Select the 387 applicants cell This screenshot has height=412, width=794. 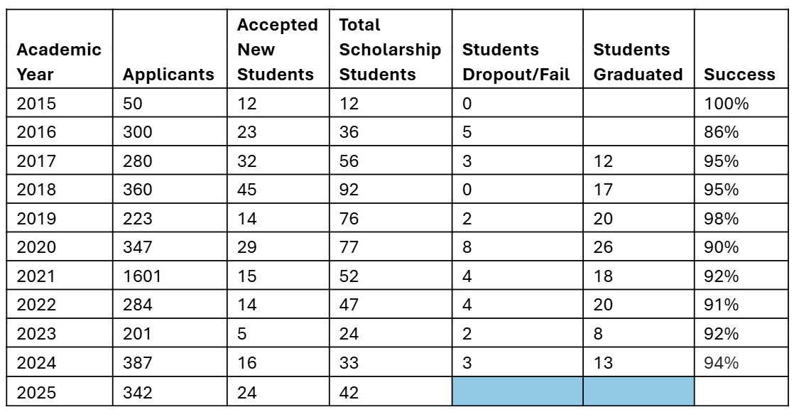click(170, 362)
